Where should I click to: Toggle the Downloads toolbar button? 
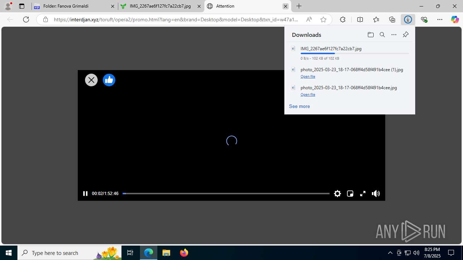408,19
